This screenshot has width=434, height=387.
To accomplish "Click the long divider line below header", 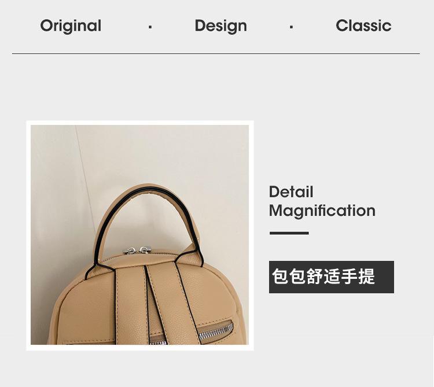I will pos(216,53).
